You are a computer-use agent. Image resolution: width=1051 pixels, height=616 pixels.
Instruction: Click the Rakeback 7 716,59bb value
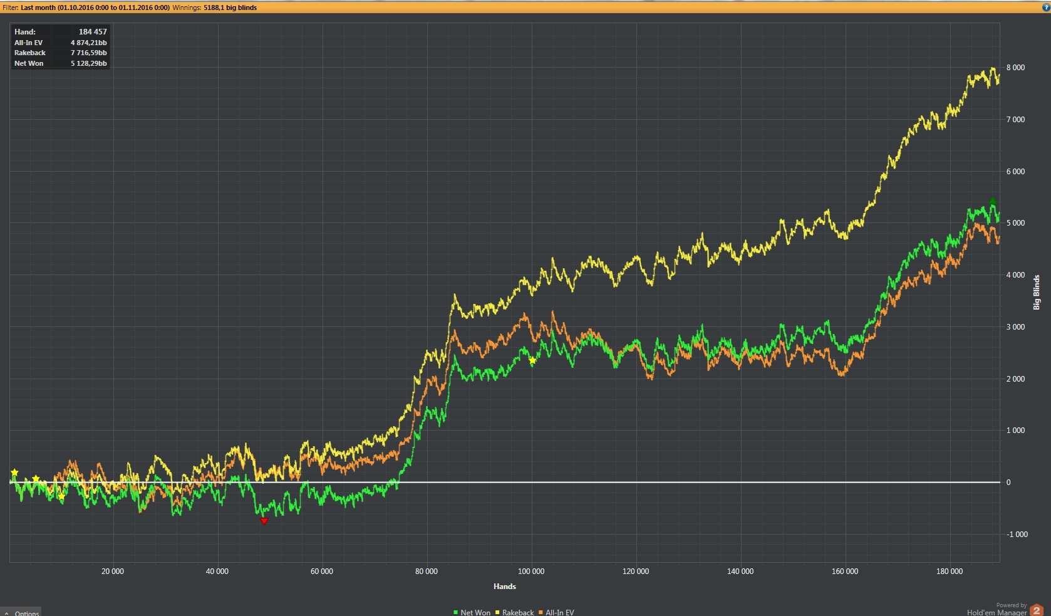click(x=88, y=53)
